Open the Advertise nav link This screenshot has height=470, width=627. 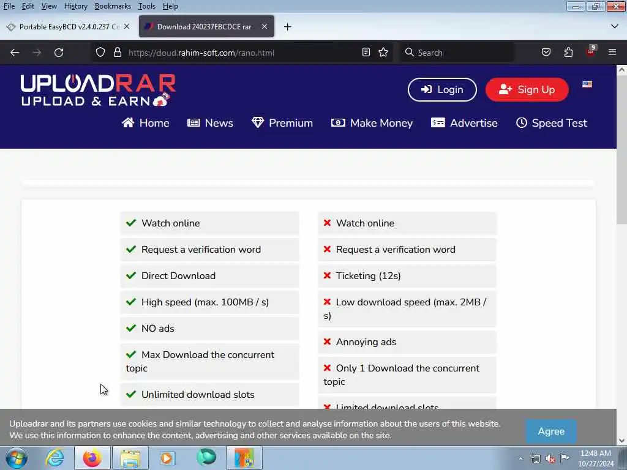pos(464,122)
